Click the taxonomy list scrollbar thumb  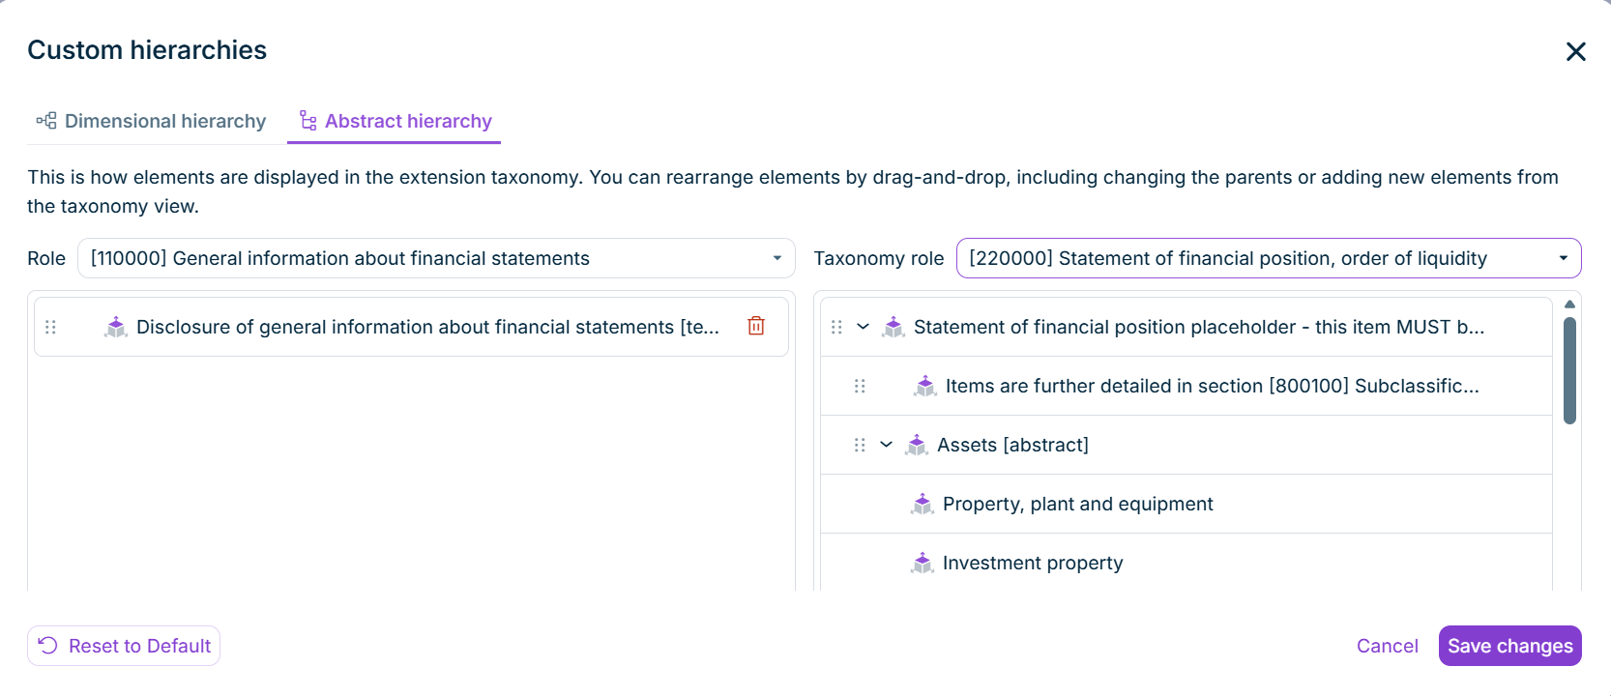point(1569,370)
